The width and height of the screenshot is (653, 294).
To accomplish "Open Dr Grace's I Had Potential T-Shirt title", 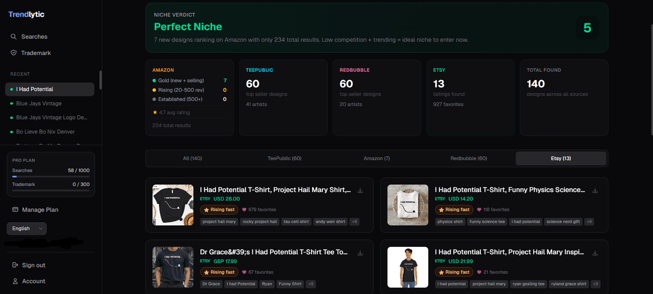I will click(274, 252).
